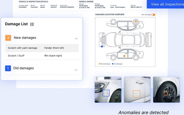The width and height of the screenshot is (184, 115).
Task: Click the orange New damages legend dot
Action: pyautogui.click(x=100, y=64)
